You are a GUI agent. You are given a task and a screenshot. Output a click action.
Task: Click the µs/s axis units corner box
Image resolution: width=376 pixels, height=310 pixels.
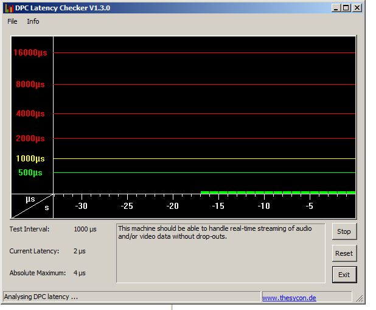tap(32, 206)
